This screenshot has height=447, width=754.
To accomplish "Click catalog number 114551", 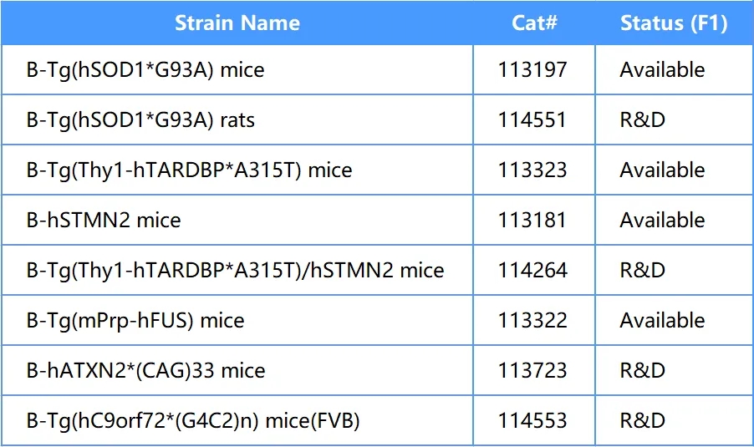I will (532, 120).
